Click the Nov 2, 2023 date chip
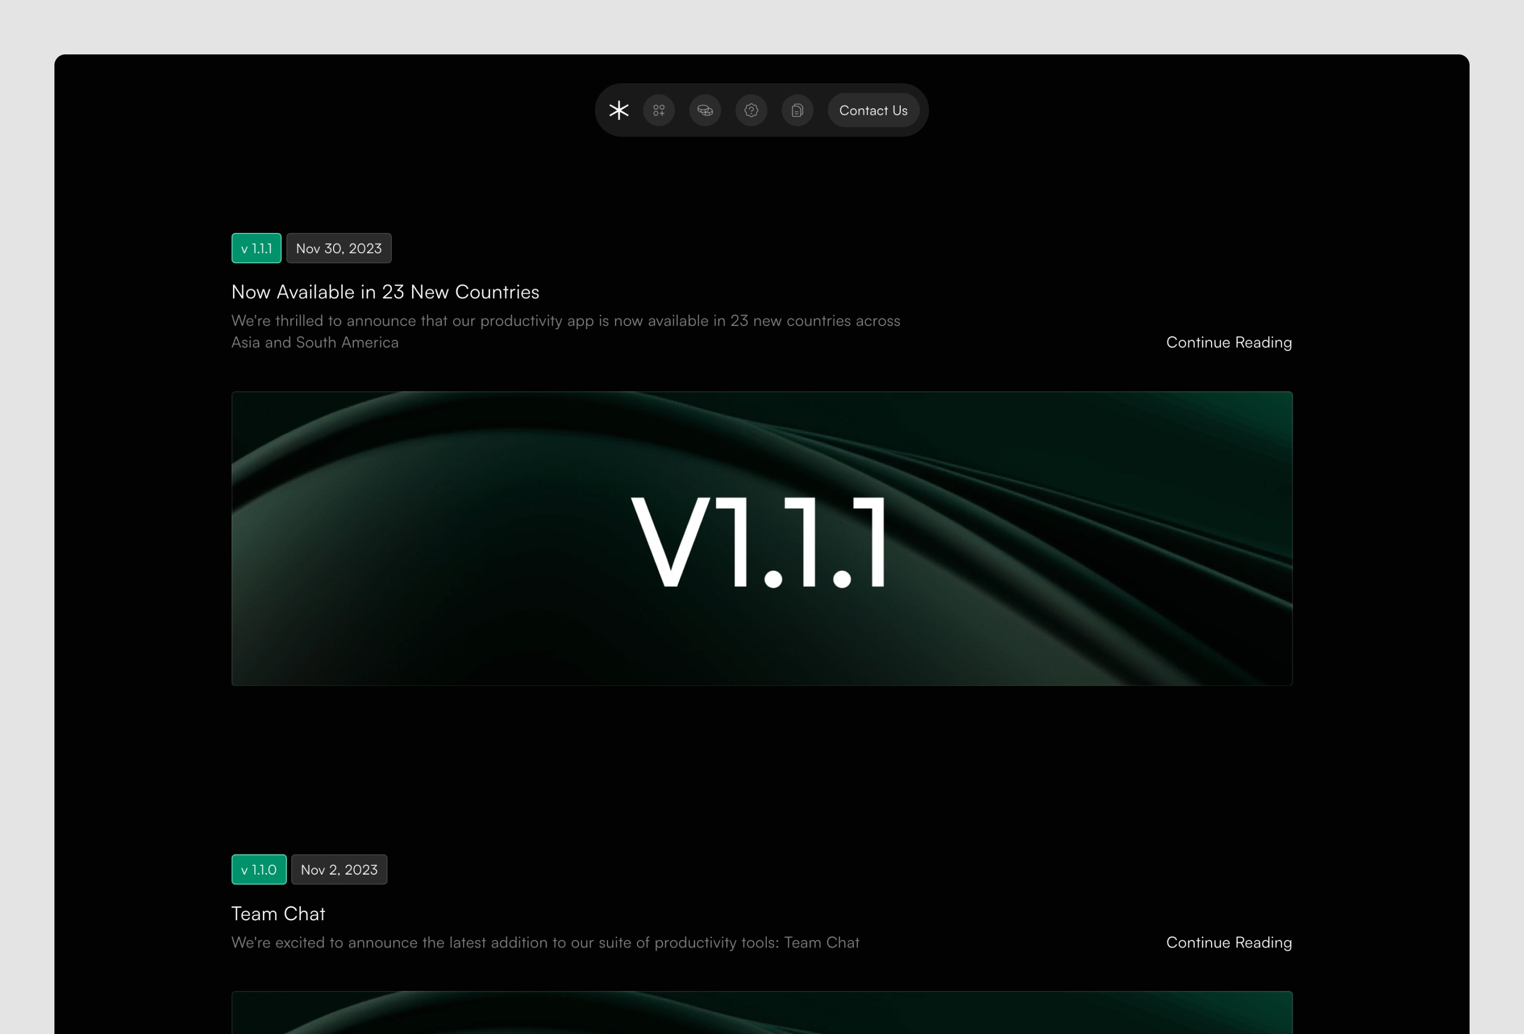1524x1034 pixels. (x=339, y=870)
